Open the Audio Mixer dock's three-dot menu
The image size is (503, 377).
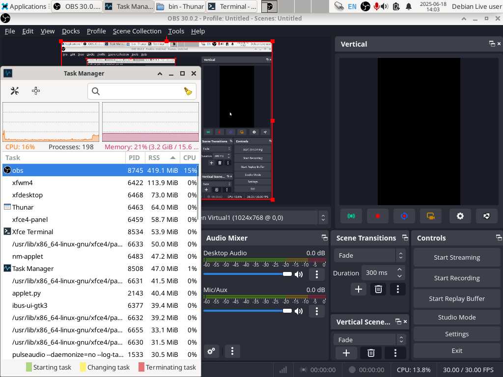click(x=232, y=351)
